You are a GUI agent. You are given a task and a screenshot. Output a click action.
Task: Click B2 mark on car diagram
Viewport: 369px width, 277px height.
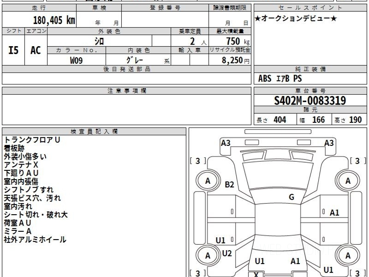(229, 185)
